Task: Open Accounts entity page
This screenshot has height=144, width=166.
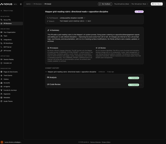Action: [7, 83]
